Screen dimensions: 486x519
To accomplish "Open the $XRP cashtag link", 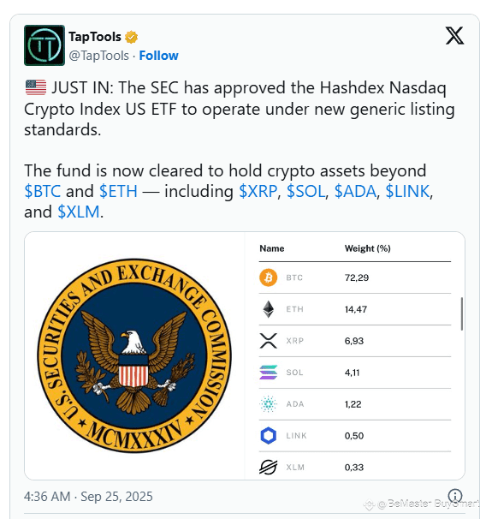I will click(258, 191).
